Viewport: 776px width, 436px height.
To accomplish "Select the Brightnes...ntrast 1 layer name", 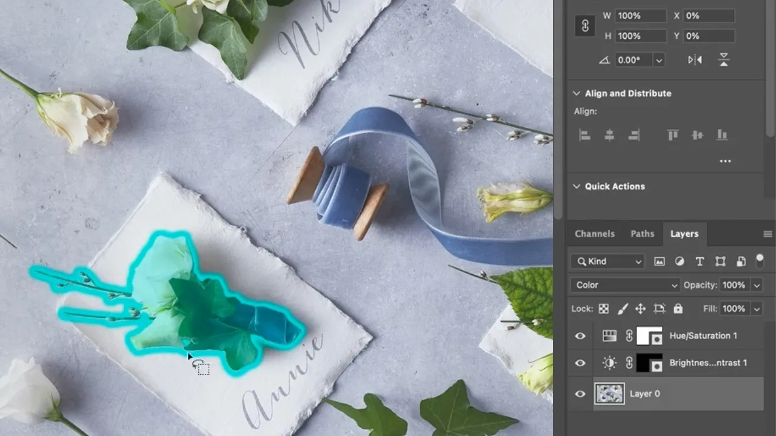I will (x=708, y=363).
